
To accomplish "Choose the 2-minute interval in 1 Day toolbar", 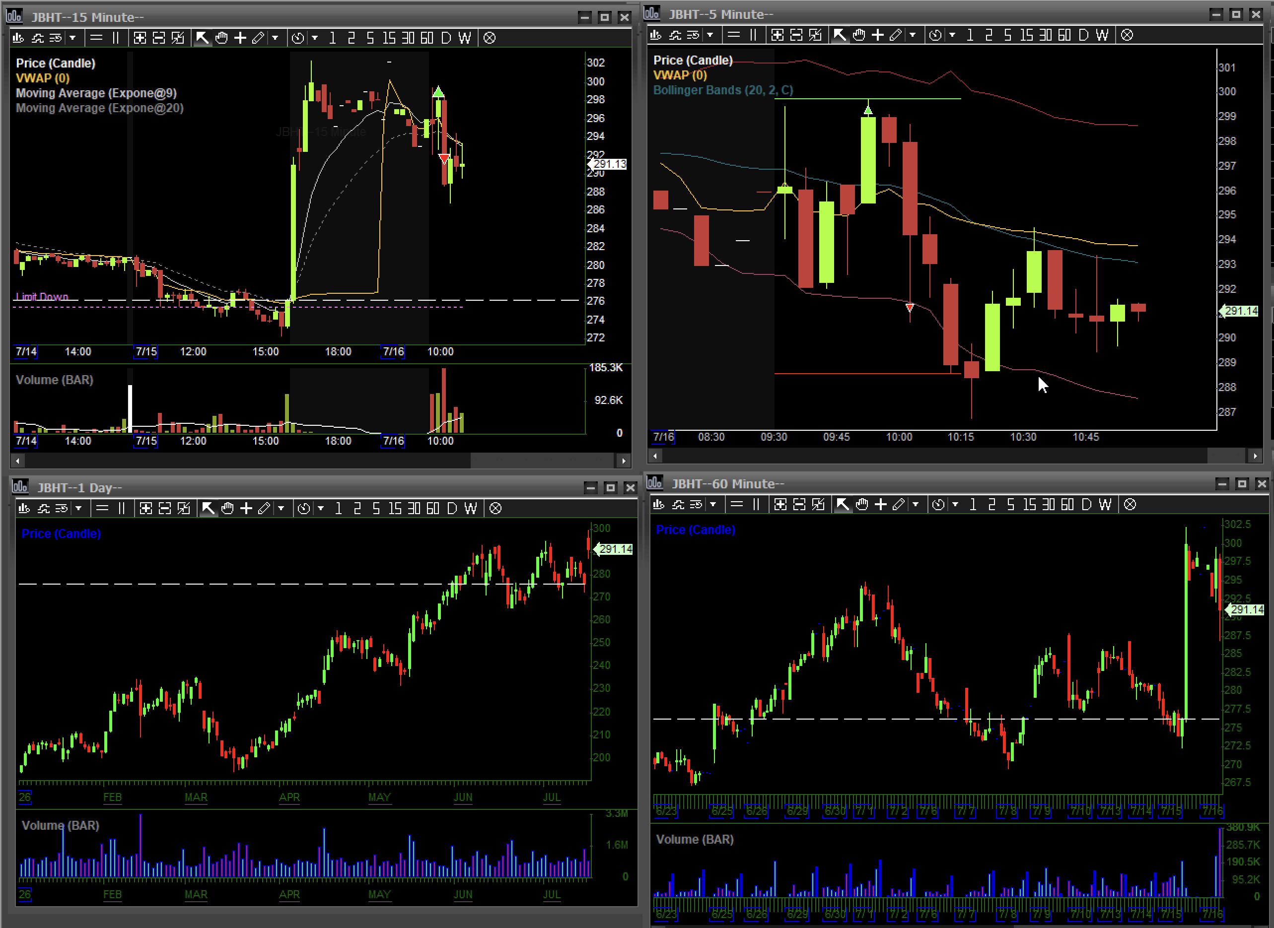I will pyautogui.click(x=357, y=508).
